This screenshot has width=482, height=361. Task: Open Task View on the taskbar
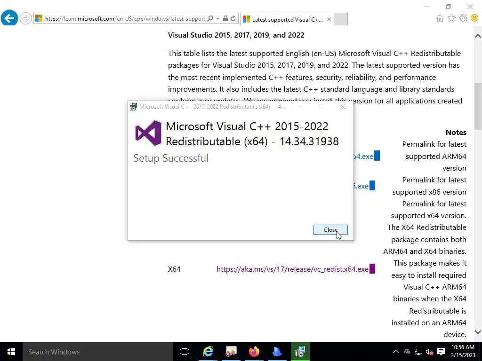(x=185, y=352)
